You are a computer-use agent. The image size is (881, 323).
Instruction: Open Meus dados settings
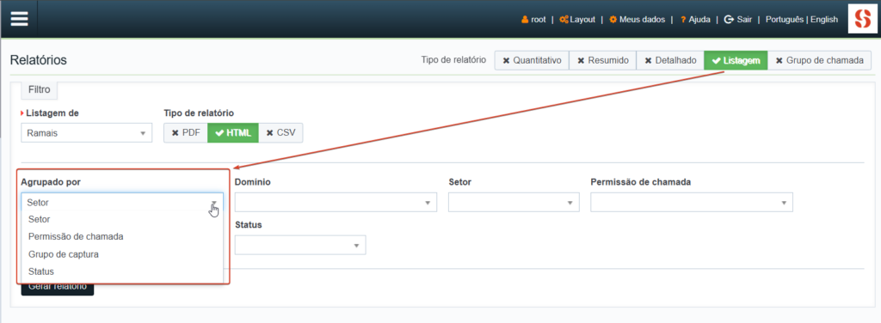(x=638, y=19)
